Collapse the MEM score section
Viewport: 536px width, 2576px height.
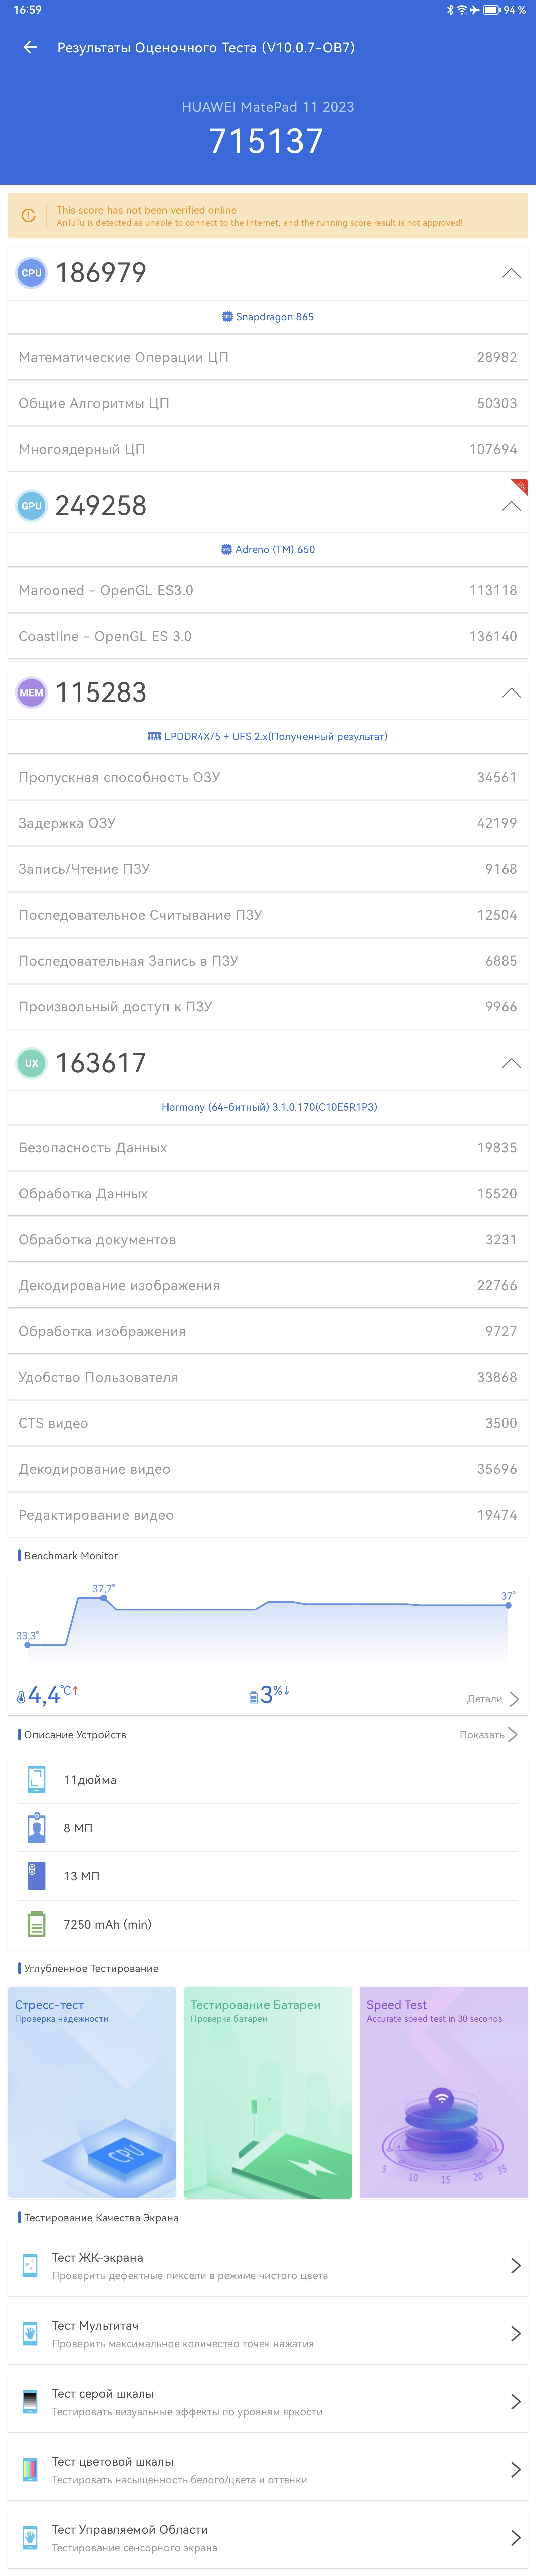click(511, 693)
